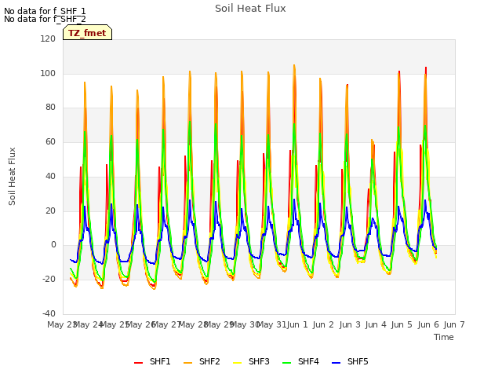502x377 pixels.
Task: Click the blue SHF5 legend color marker
Action: (x=336, y=363)
